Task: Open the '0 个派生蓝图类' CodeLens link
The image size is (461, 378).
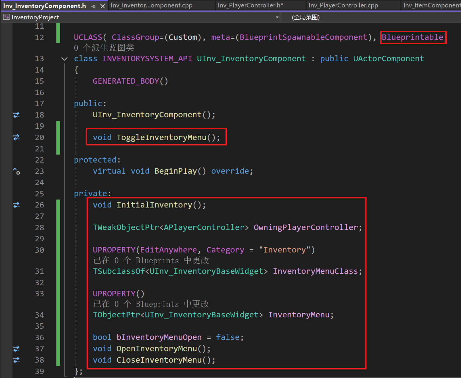Action: 104,48
